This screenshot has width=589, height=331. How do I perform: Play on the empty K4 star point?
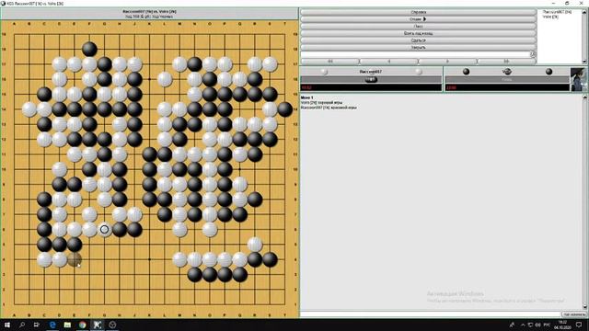coord(149,259)
